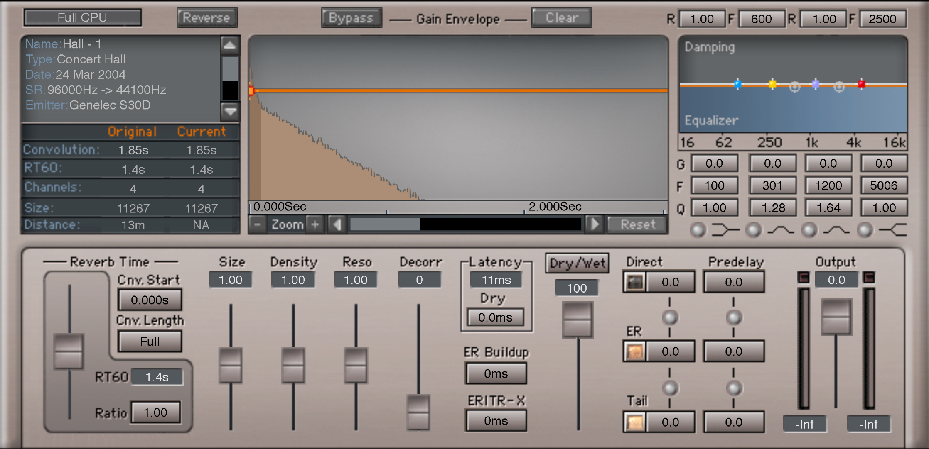Click the Tail channel icon button
This screenshot has height=449, width=929.
tap(634, 422)
